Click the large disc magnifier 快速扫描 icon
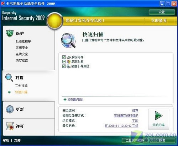 [x=68, y=41]
